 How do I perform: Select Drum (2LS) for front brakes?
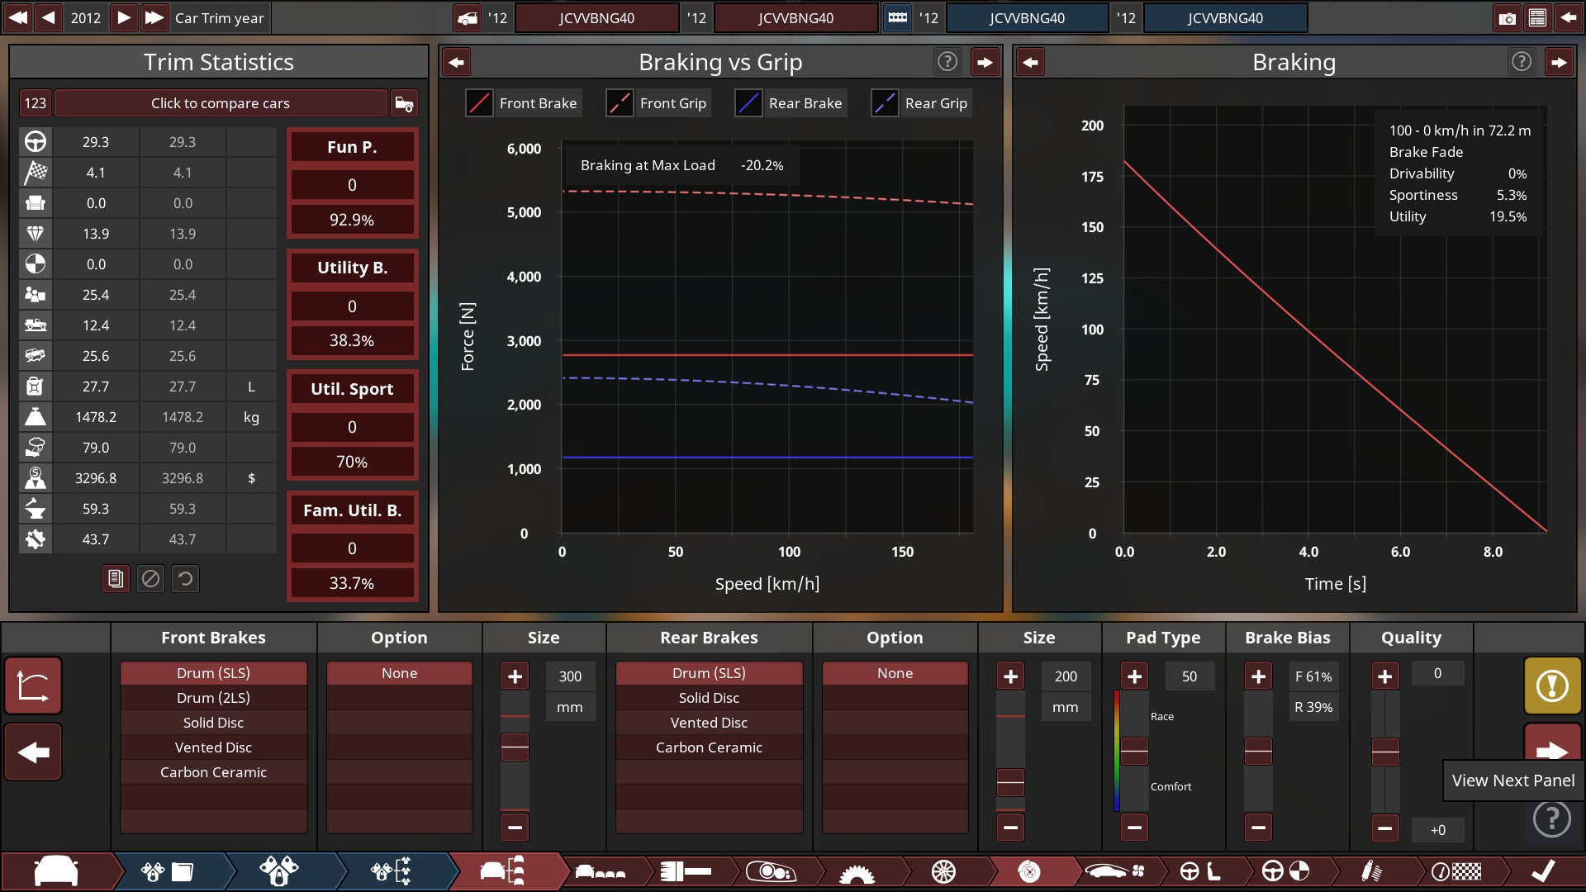213,698
